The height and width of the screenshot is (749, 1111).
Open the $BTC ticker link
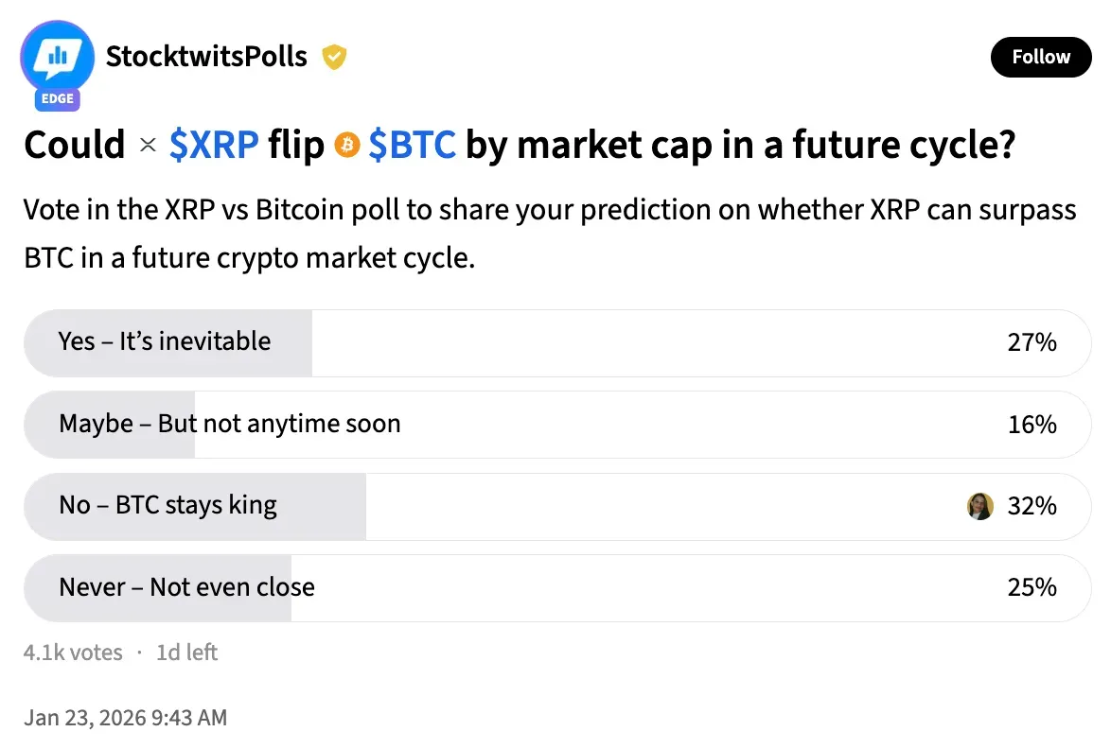[412, 146]
